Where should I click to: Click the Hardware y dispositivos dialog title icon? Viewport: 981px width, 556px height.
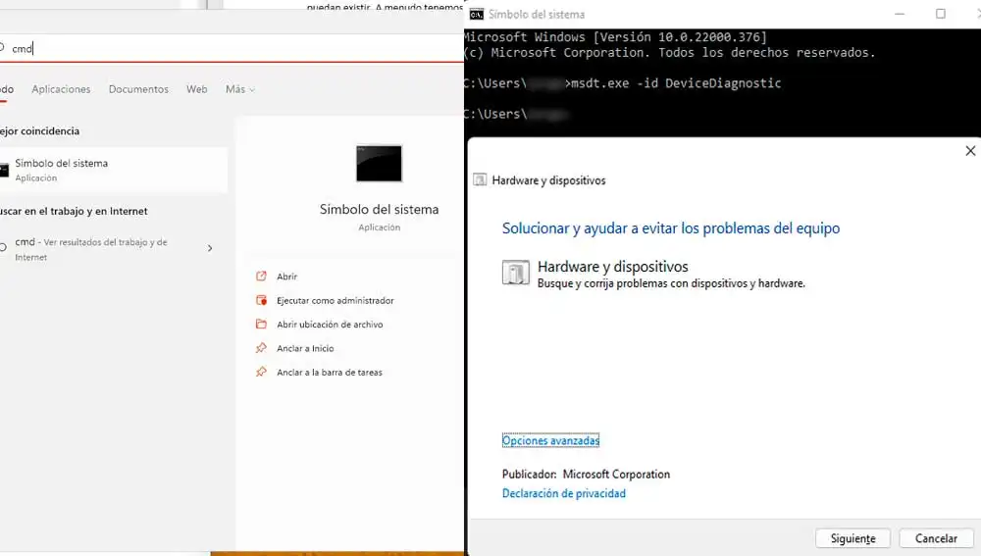click(480, 180)
